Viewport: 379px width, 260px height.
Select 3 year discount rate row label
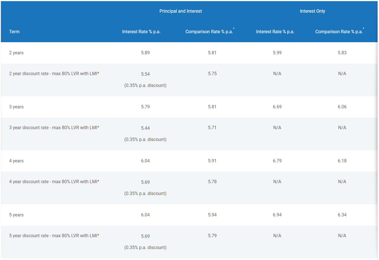point(54,128)
